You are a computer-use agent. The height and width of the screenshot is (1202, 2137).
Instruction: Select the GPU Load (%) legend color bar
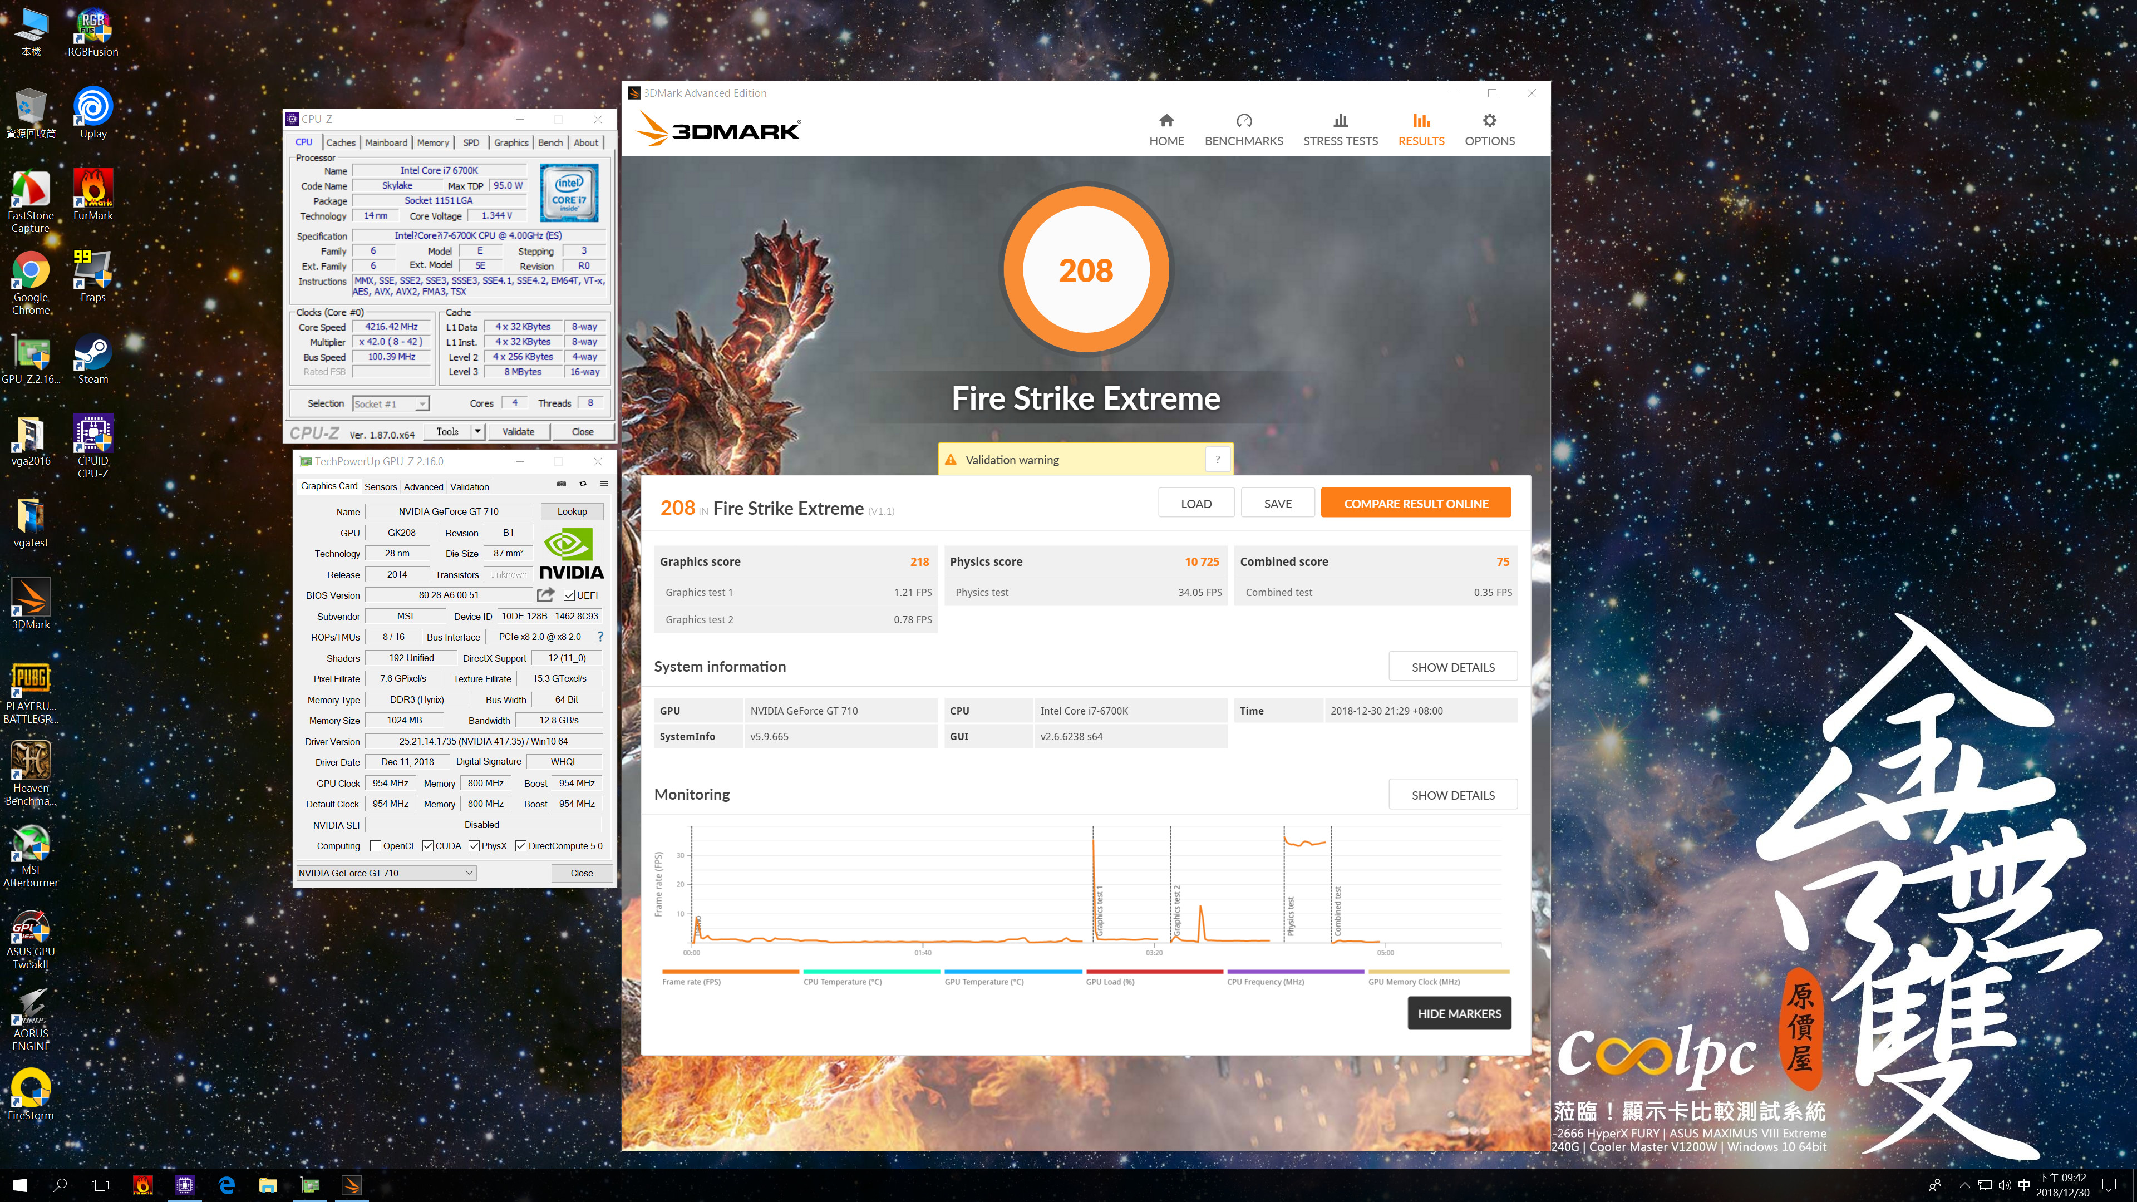click(1154, 972)
